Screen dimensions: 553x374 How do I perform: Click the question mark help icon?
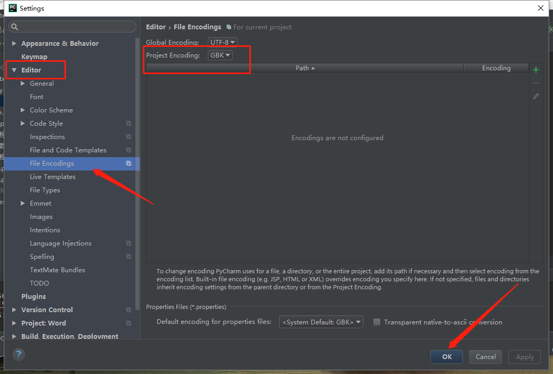19,354
